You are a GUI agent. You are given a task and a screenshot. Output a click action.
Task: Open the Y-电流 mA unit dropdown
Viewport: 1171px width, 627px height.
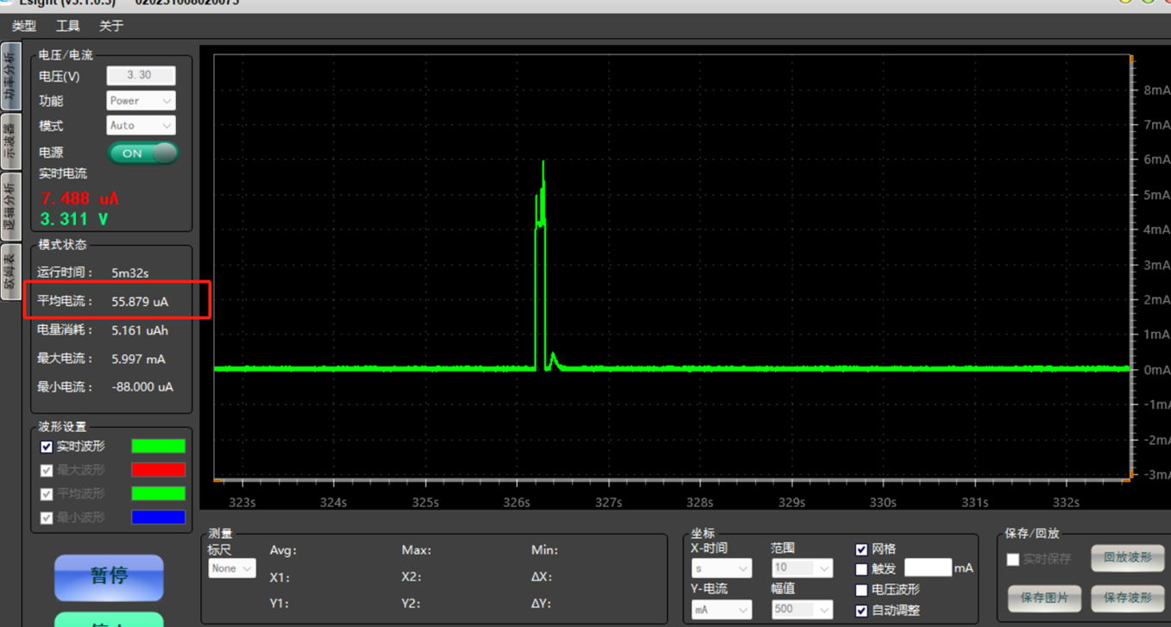tap(720, 610)
